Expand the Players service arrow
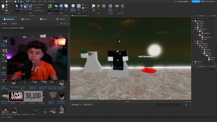Screen dimensions: 217x122 coord(193,62)
